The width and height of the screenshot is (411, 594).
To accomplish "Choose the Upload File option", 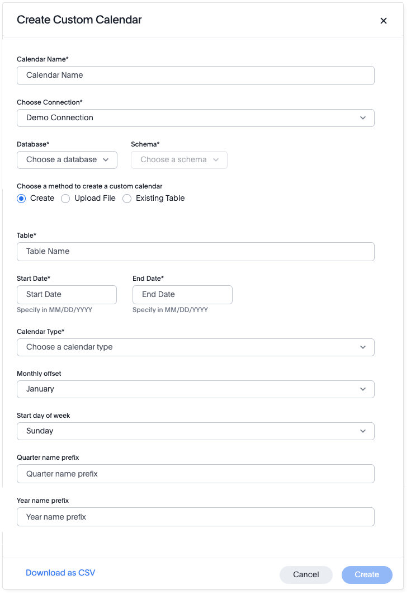I will 65,199.
